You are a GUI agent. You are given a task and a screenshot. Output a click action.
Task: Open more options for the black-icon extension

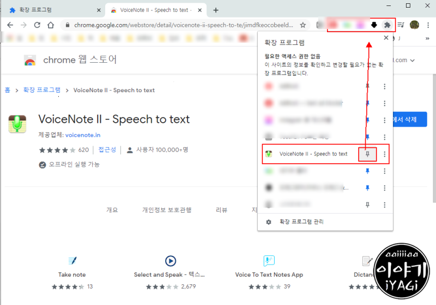point(385,188)
